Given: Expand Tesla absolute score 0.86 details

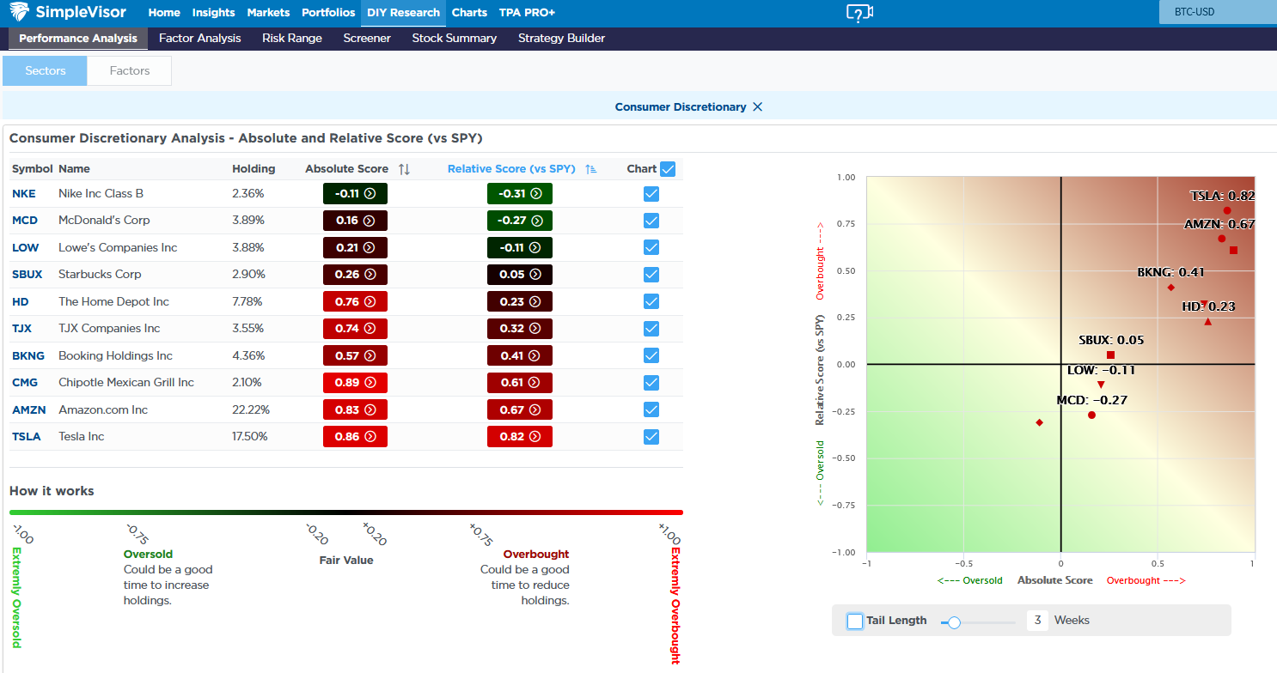Looking at the screenshot, I should click(x=355, y=437).
